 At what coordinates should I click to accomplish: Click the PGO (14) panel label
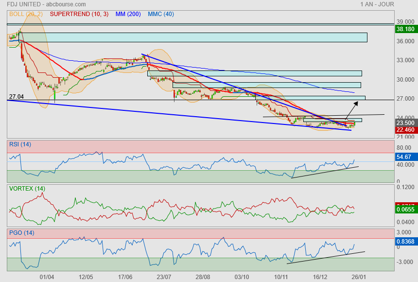click(x=21, y=232)
